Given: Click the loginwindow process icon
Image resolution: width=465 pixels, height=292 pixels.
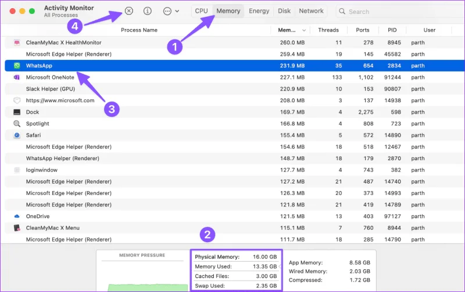Looking at the screenshot, I should click(17, 170).
